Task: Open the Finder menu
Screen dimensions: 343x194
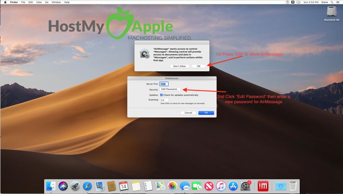Action: (x=14, y=2)
